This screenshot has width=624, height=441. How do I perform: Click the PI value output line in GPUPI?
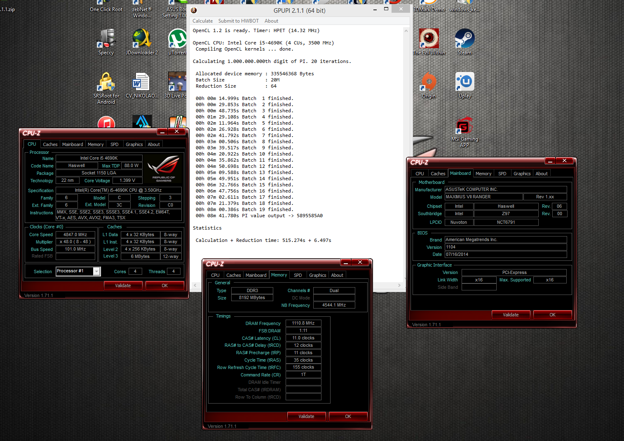click(259, 216)
